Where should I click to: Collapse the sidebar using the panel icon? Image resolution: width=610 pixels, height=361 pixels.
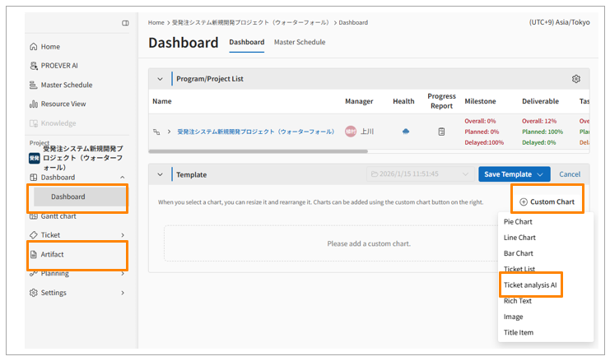tap(125, 23)
